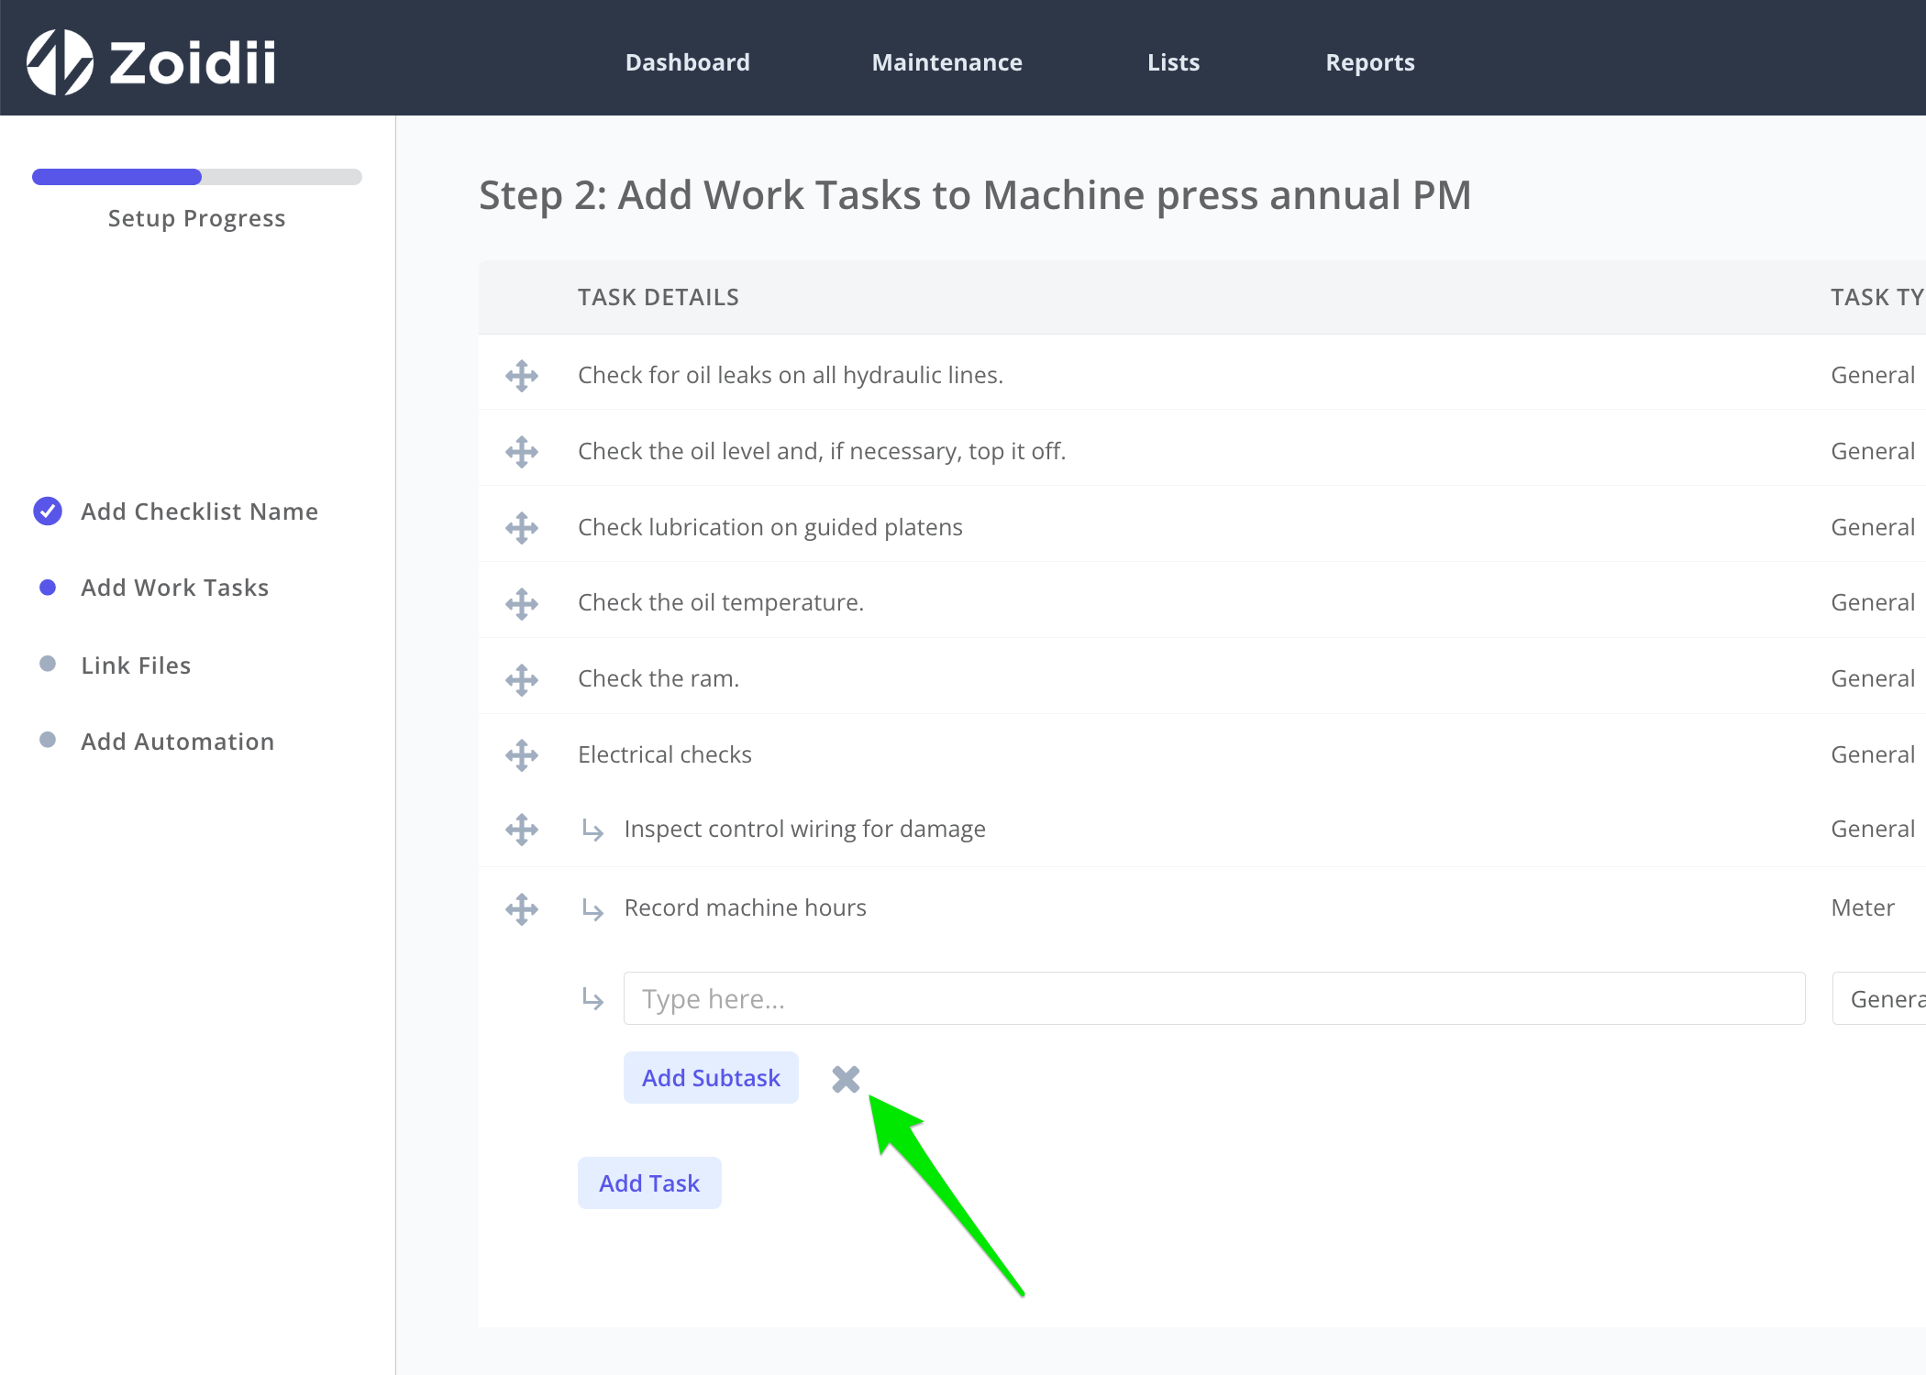This screenshot has width=1926, height=1375.
Task: Select 'Check the oil temperature.' task
Action: click(x=721, y=602)
